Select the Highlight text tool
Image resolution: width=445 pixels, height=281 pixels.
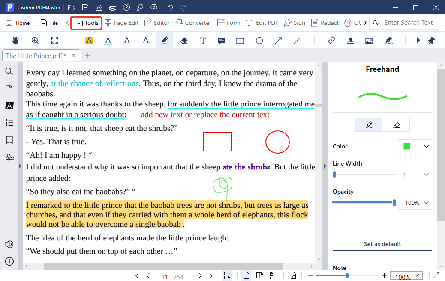click(x=89, y=41)
